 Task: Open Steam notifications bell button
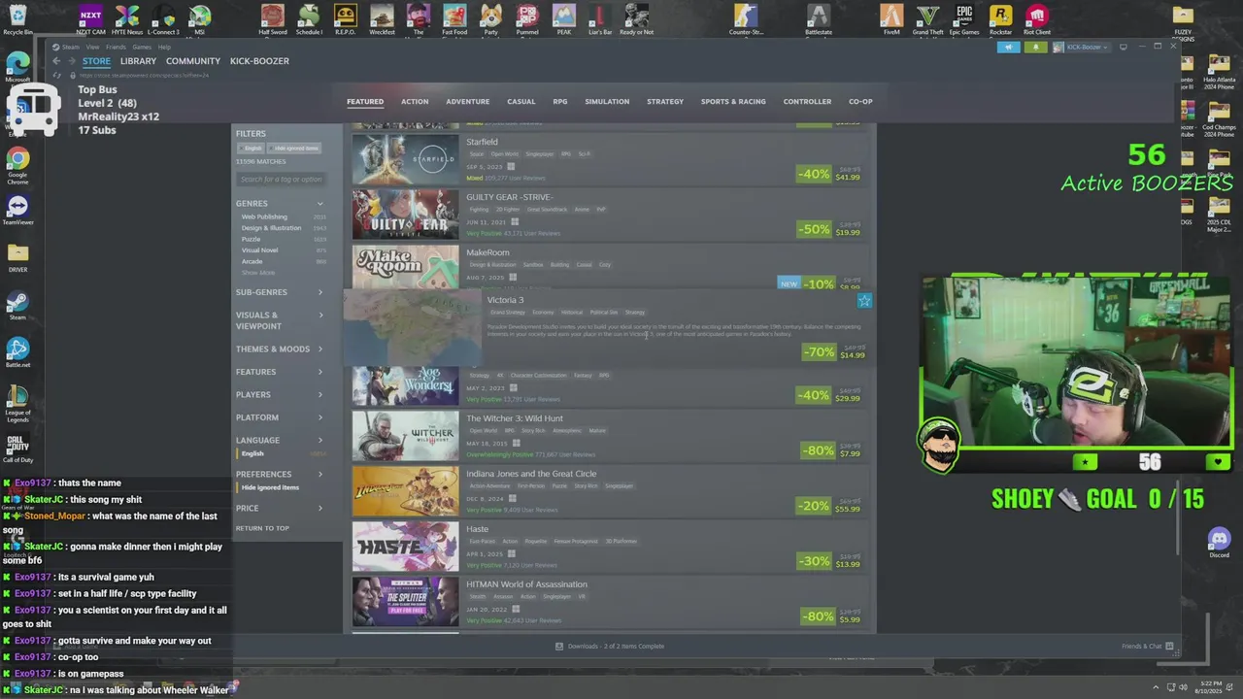pyautogui.click(x=1035, y=47)
